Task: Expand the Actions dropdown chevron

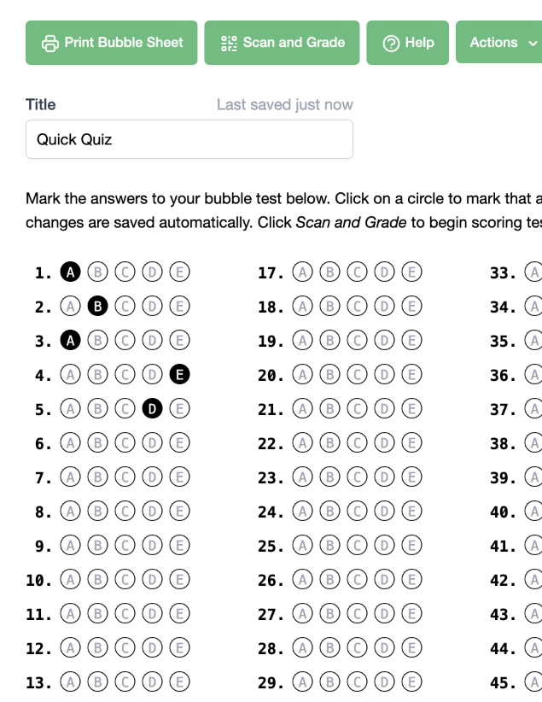Action: (533, 43)
